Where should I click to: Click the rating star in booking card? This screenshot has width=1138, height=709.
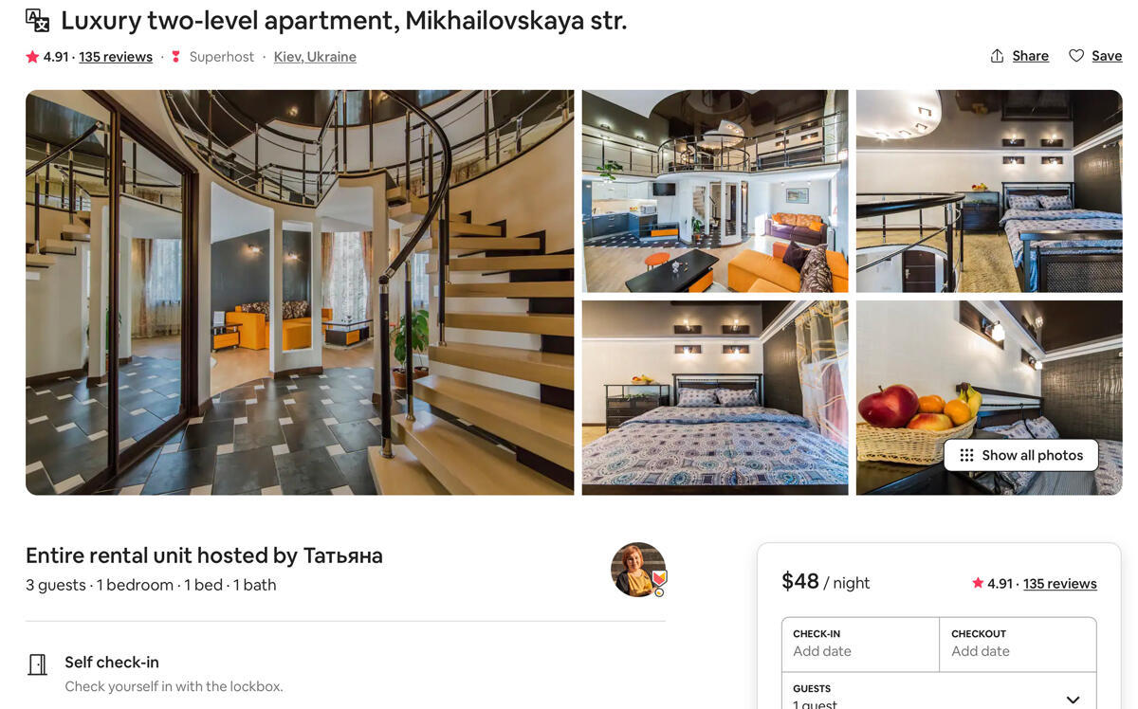[978, 583]
